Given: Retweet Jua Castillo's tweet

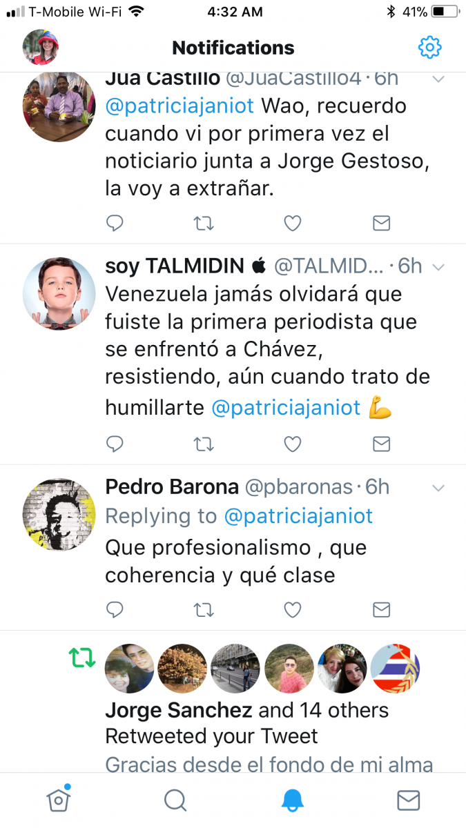Looking at the screenshot, I should [204, 223].
